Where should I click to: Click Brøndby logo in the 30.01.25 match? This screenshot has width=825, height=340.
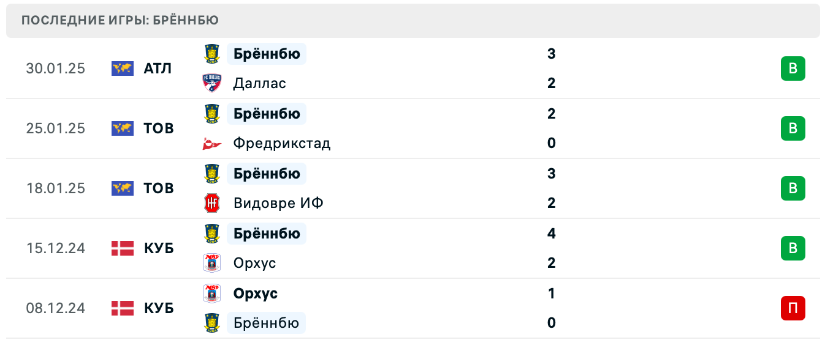pyautogui.click(x=211, y=54)
